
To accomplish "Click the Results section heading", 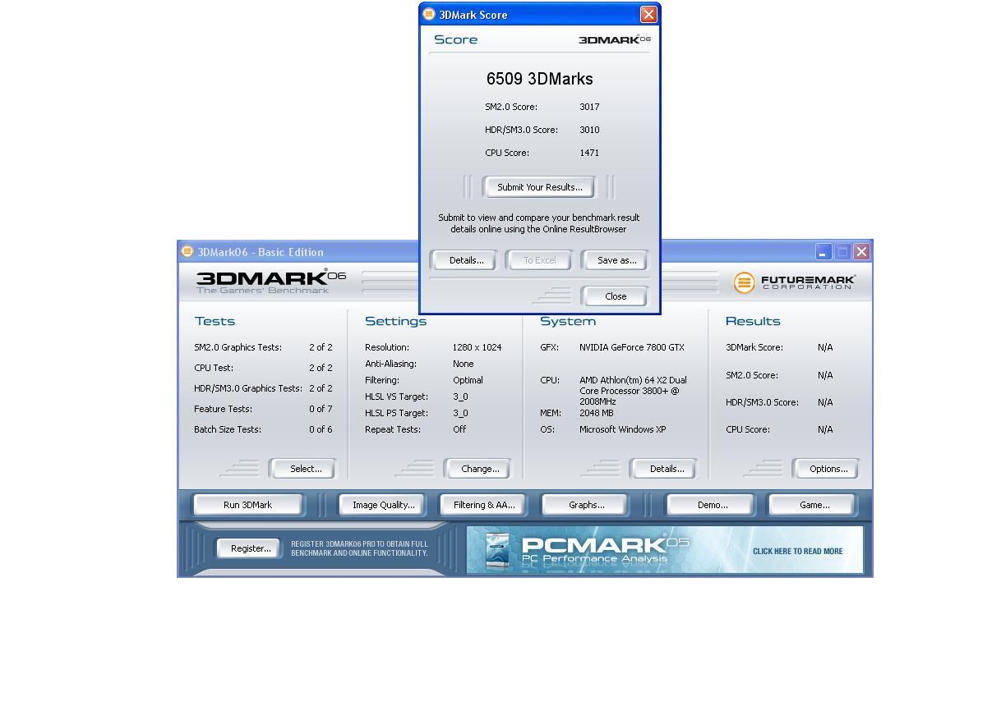I will [753, 321].
